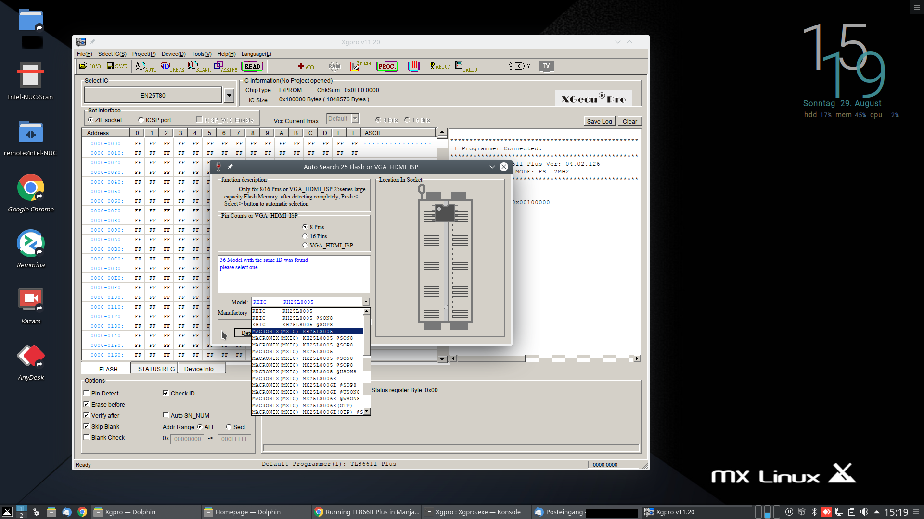Enable the Auto SN_NUM checkbox

166,415
